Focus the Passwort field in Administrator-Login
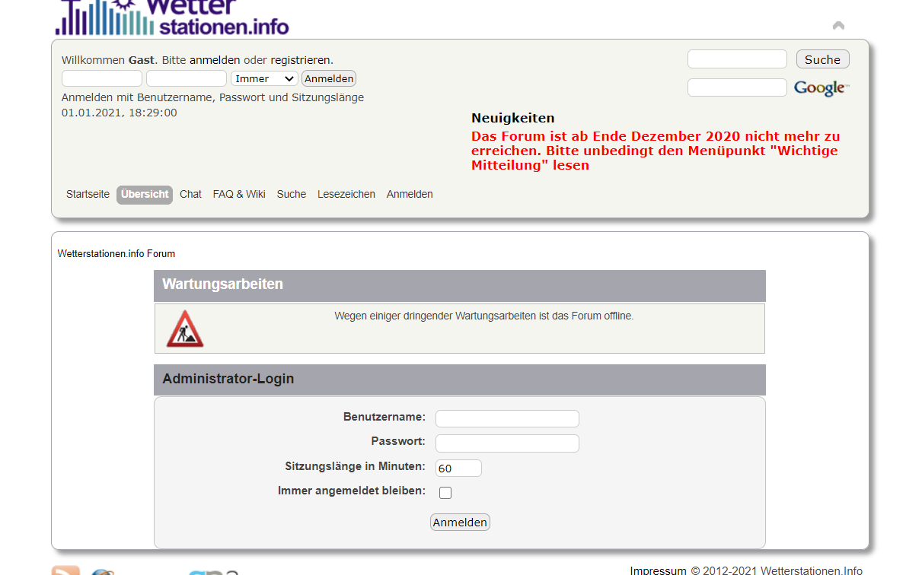The height and width of the screenshot is (575, 922). (x=507, y=443)
